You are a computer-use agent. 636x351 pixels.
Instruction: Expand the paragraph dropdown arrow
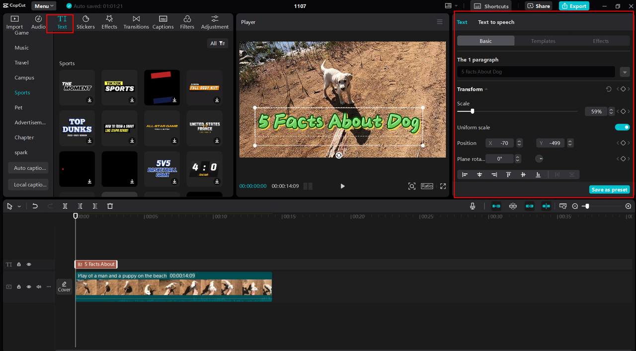(625, 72)
